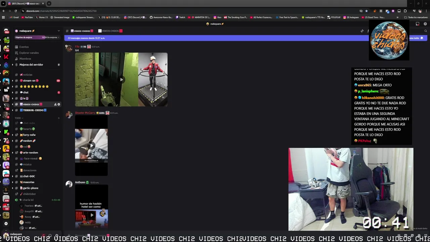Add channel to TODO category
The width and height of the screenshot is (430, 242).
click(x=59, y=118)
